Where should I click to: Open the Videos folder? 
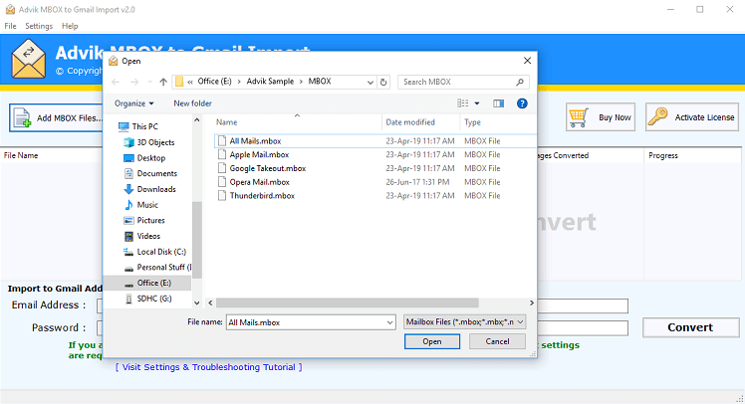tap(141, 236)
